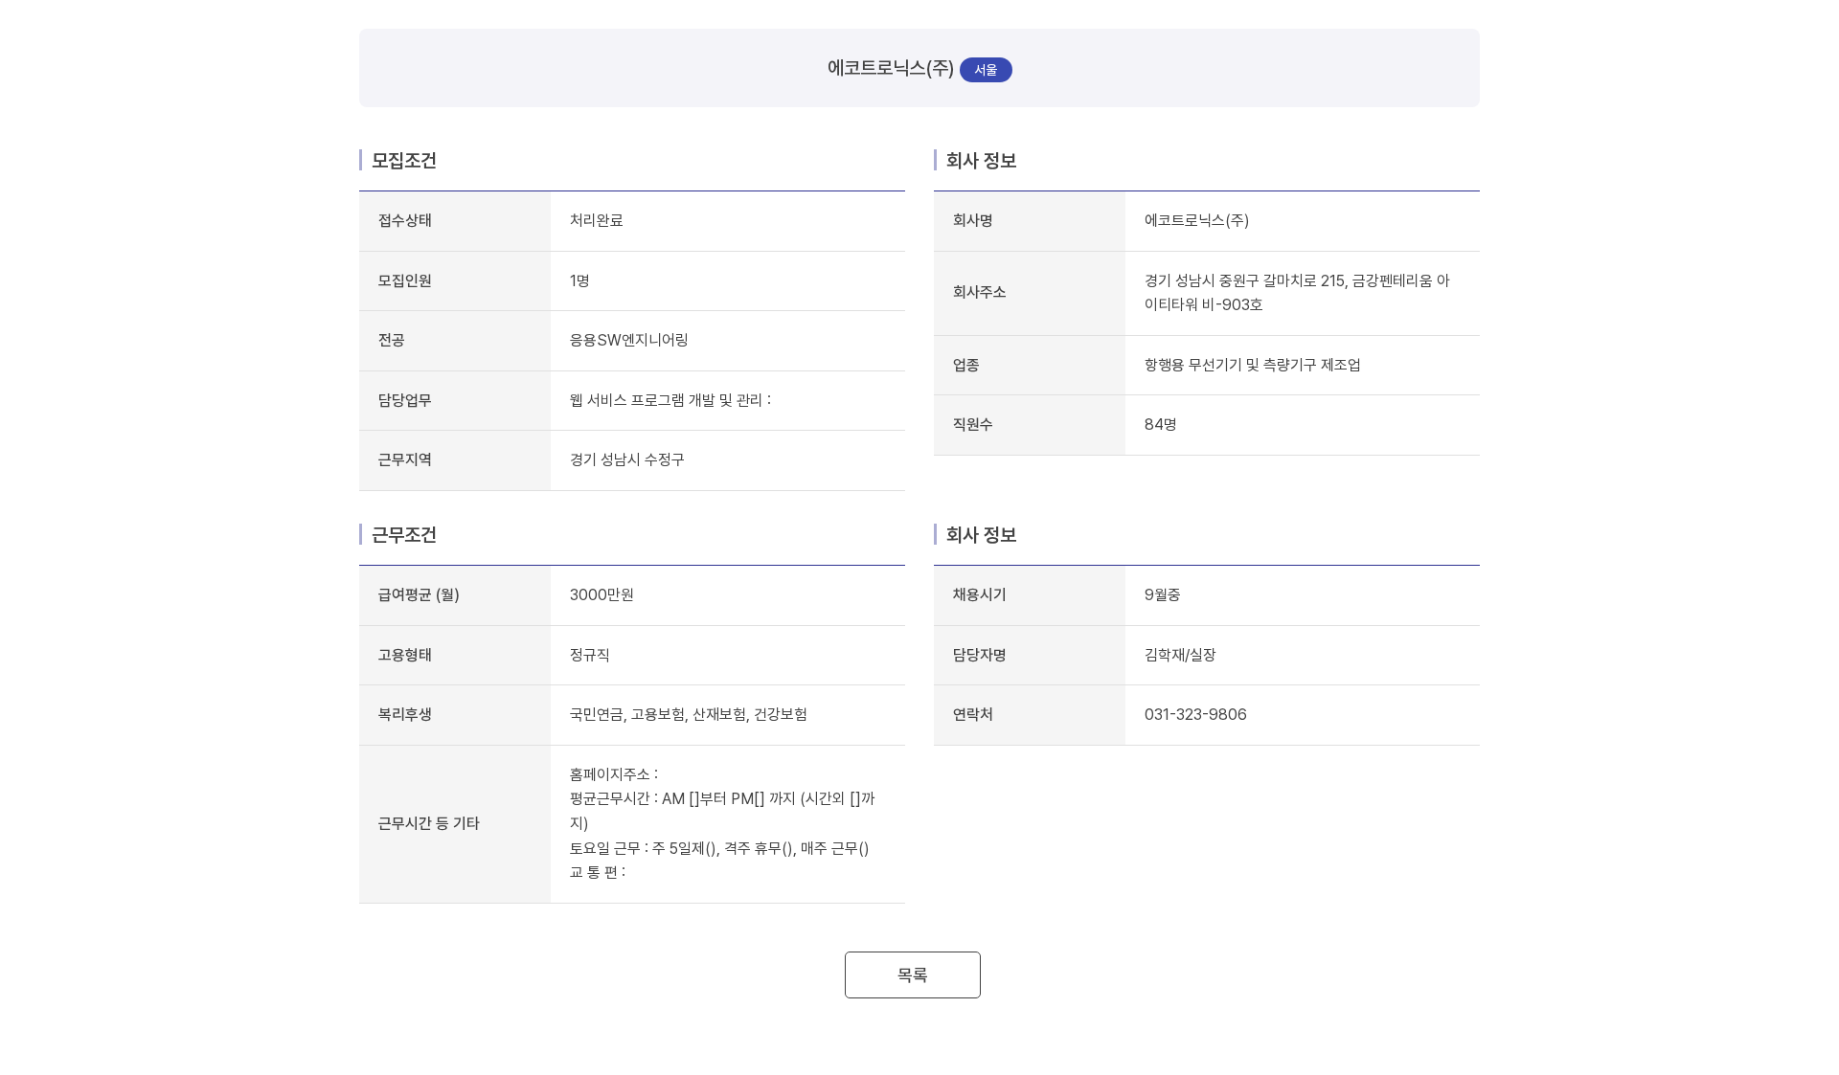1839x1075 pixels.
Task: Click the 홈페이지주소 line
Action: click(x=614, y=774)
